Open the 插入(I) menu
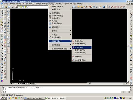This screenshot has width=133, height=100. pyautogui.click(x=25, y=4)
